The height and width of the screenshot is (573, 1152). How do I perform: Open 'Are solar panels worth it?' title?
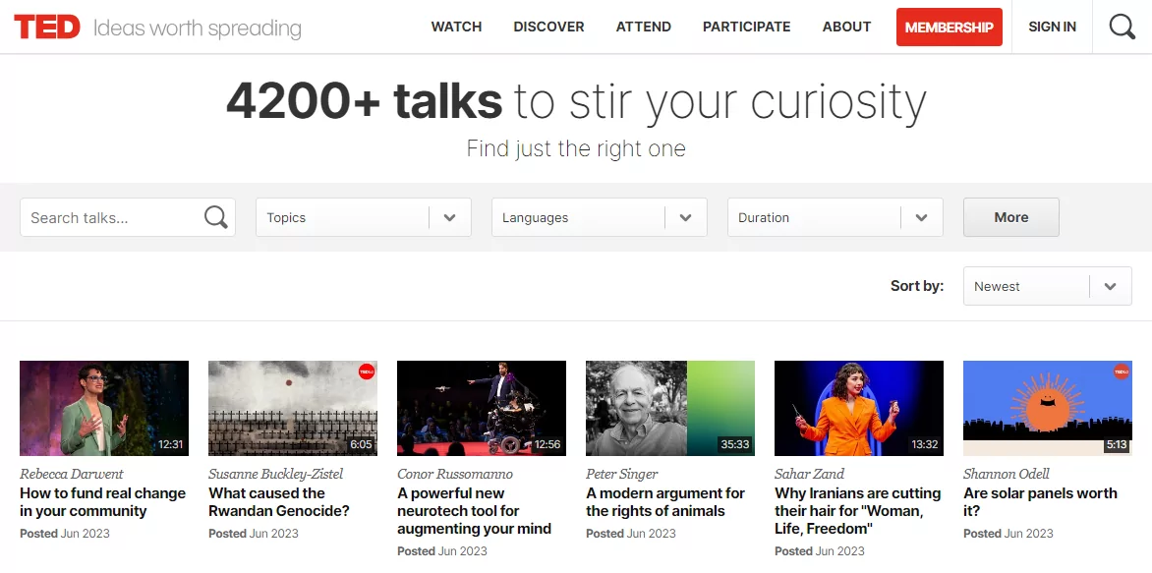[1040, 502]
